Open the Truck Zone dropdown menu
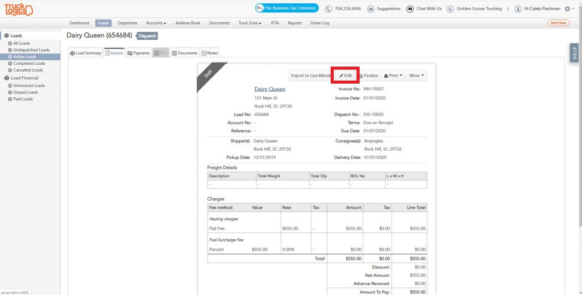The width and height of the screenshot is (582, 295). 250,23
